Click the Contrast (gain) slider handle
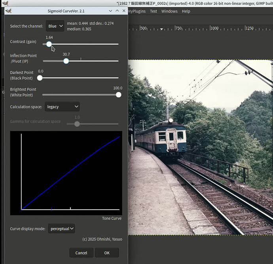Viewport: 273px width, 264px height. tap(49, 44)
